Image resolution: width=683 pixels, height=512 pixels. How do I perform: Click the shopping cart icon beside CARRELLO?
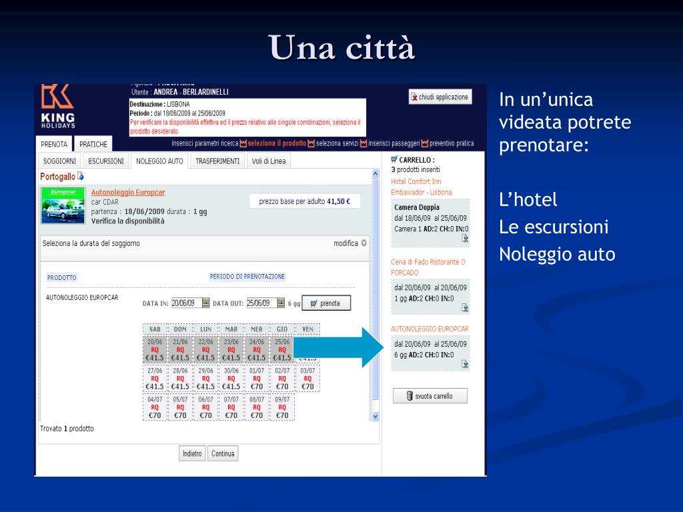pos(394,159)
